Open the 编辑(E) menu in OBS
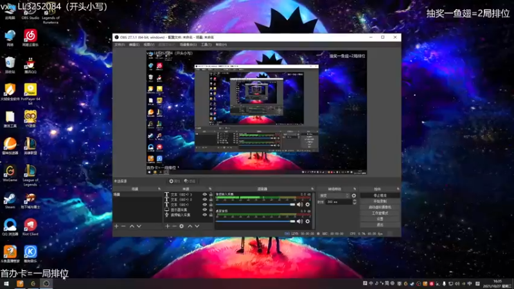 tap(134, 44)
